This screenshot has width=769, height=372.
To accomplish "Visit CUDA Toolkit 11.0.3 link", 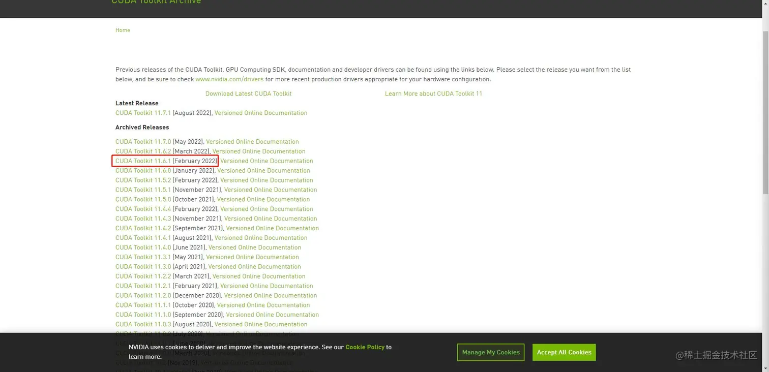I will click(x=143, y=325).
